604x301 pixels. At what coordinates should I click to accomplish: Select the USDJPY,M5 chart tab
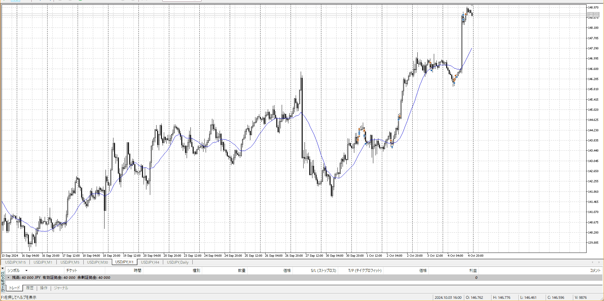(70, 262)
